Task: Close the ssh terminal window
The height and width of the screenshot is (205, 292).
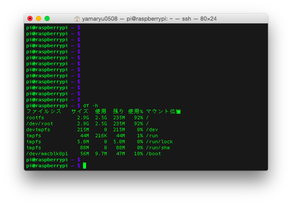Action: click(30, 18)
